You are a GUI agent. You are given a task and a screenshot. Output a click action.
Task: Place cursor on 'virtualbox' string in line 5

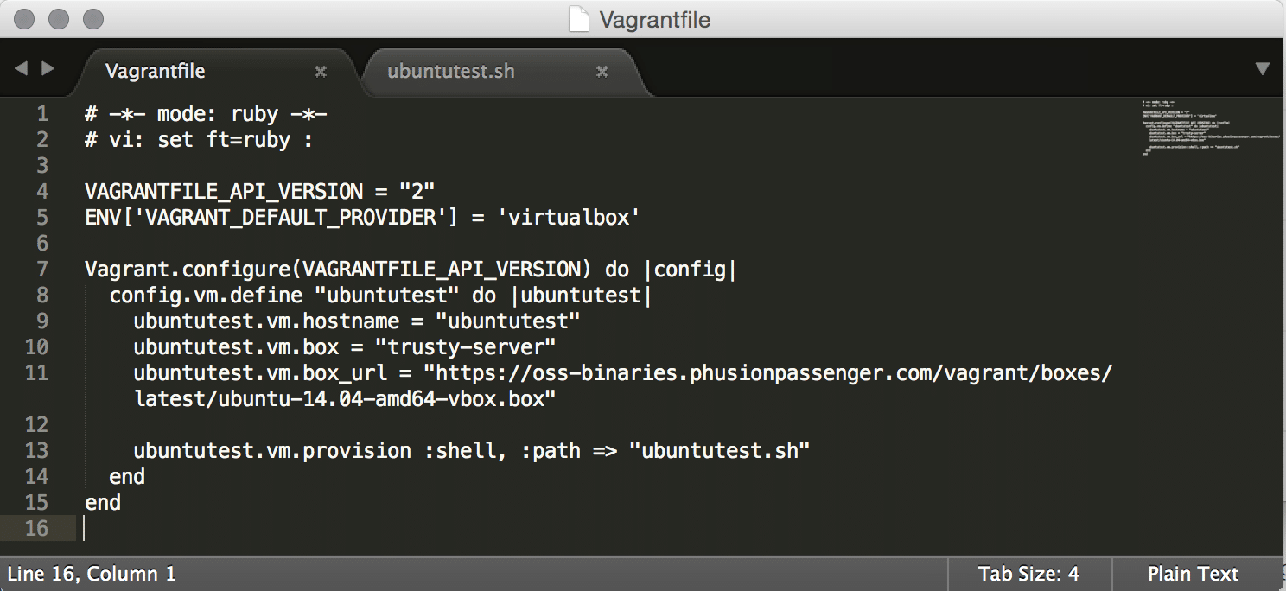[x=573, y=218]
